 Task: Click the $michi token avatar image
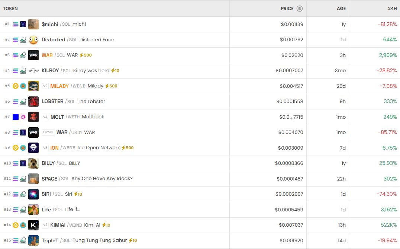pos(33,24)
